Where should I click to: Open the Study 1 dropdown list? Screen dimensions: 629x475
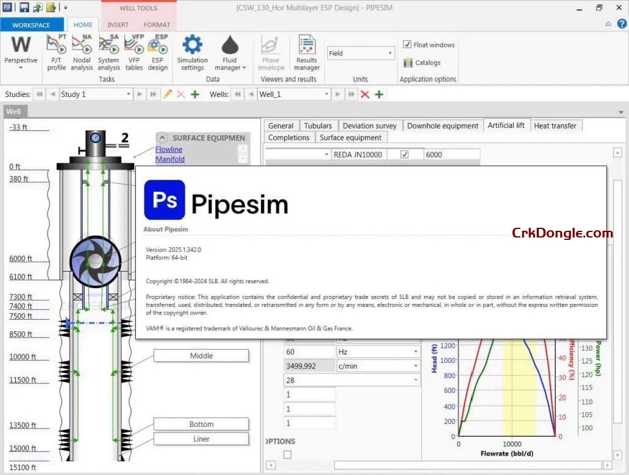(x=129, y=94)
